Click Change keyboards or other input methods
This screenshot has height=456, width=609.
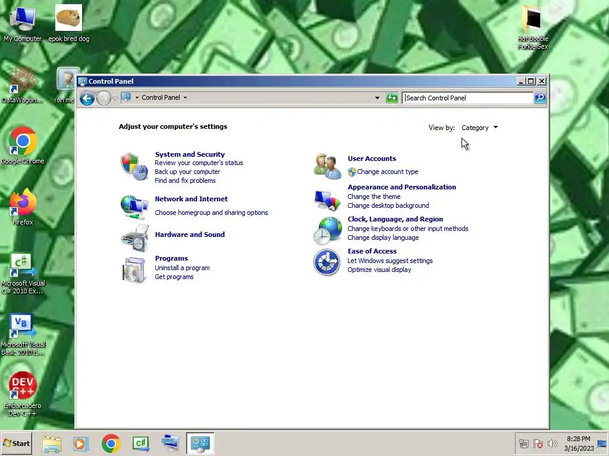pyautogui.click(x=408, y=229)
